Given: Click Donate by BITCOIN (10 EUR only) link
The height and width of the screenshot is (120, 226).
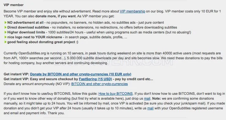Looking at the screenshot, I should [81, 74].
